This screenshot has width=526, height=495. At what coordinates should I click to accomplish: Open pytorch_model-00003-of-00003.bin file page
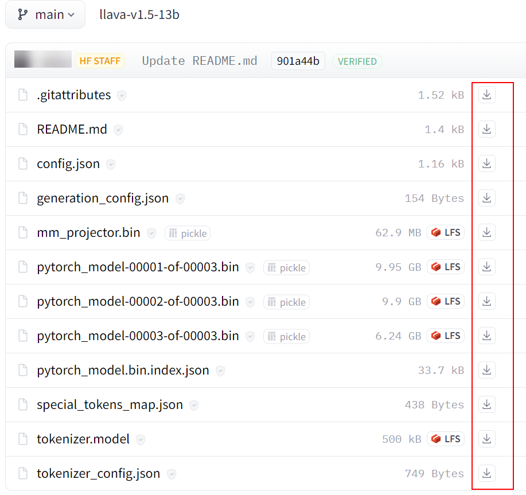(138, 336)
